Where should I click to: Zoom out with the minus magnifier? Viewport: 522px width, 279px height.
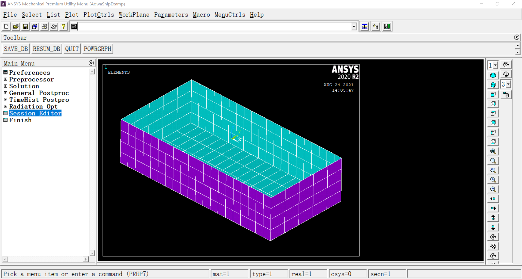493,189
